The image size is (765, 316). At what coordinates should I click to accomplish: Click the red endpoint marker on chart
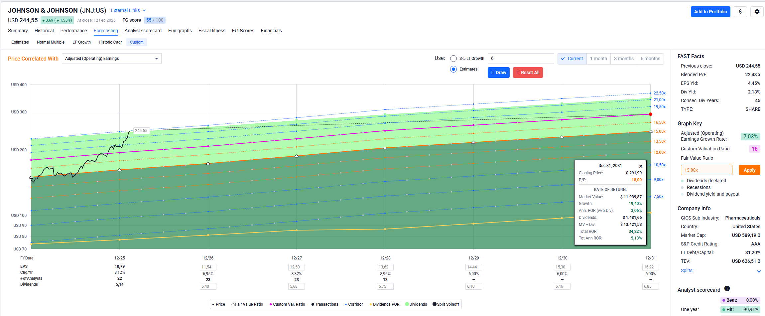pyautogui.click(x=651, y=114)
